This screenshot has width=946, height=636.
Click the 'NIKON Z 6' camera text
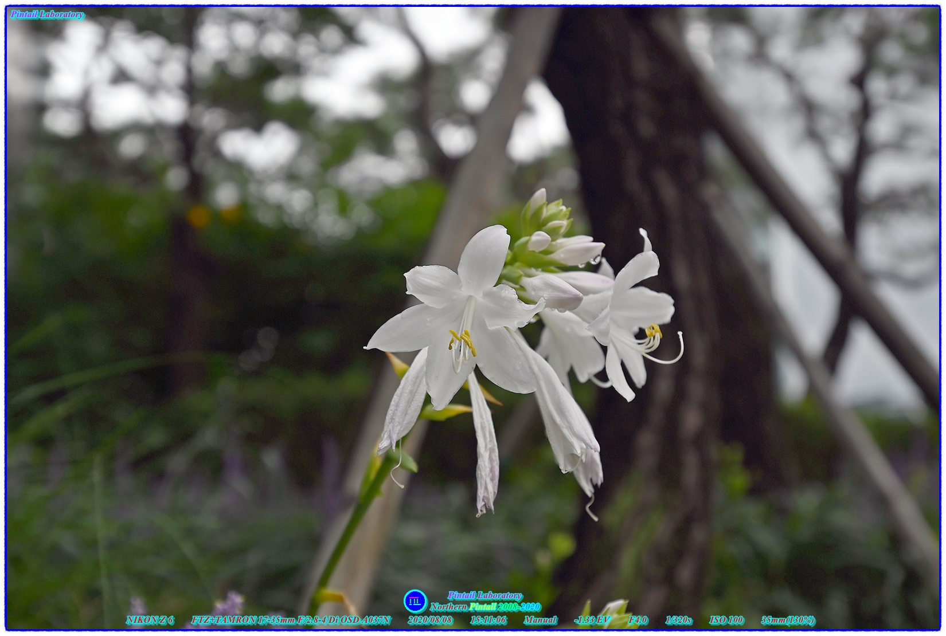150,620
